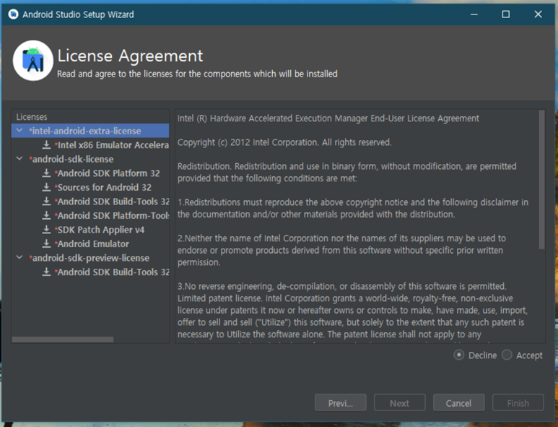Click download icon beside Android Emulator
This screenshot has height=427, width=558.
point(46,243)
